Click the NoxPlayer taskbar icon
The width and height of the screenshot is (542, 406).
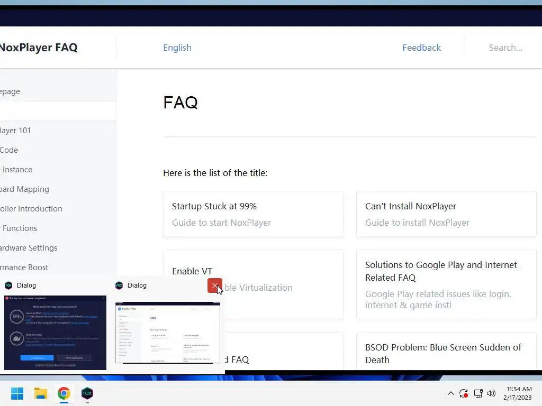tap(87, 393)
